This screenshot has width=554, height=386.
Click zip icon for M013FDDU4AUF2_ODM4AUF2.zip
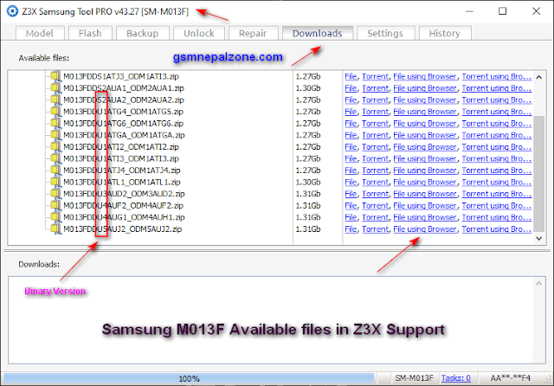tap(55, 205)
